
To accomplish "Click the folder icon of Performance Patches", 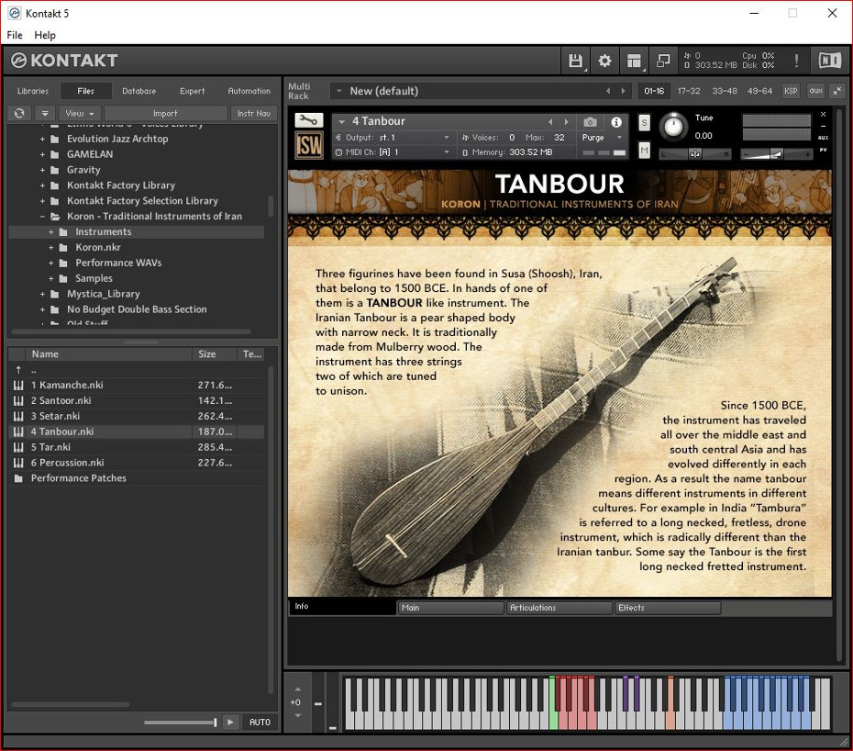I will pos(18,478).
